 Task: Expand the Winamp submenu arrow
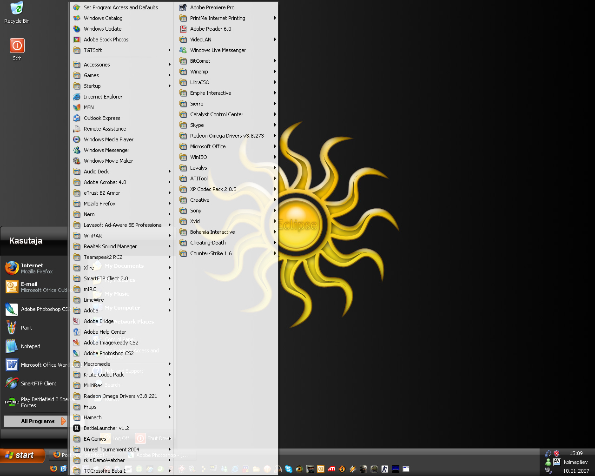(x=275, y=72)
